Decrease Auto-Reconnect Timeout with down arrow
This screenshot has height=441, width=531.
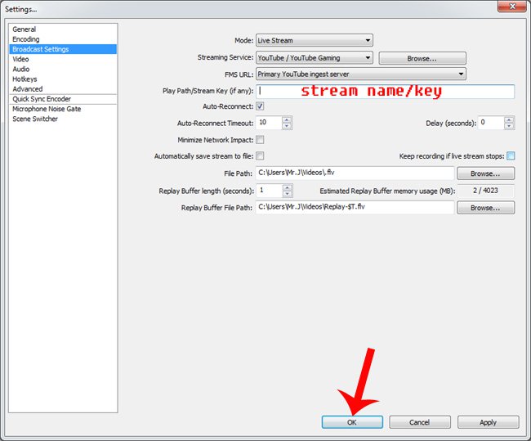[287, 126]
